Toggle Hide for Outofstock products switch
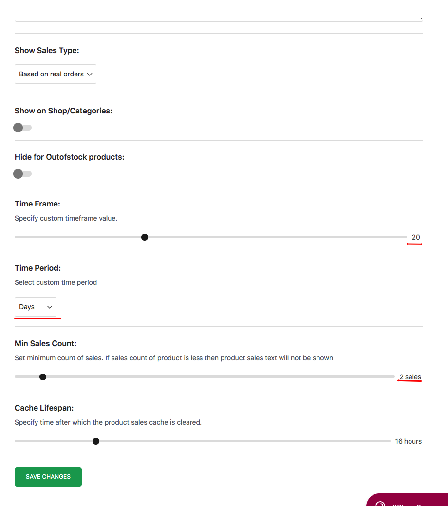This screenshot has height=506, width=448. click(22, 174)
